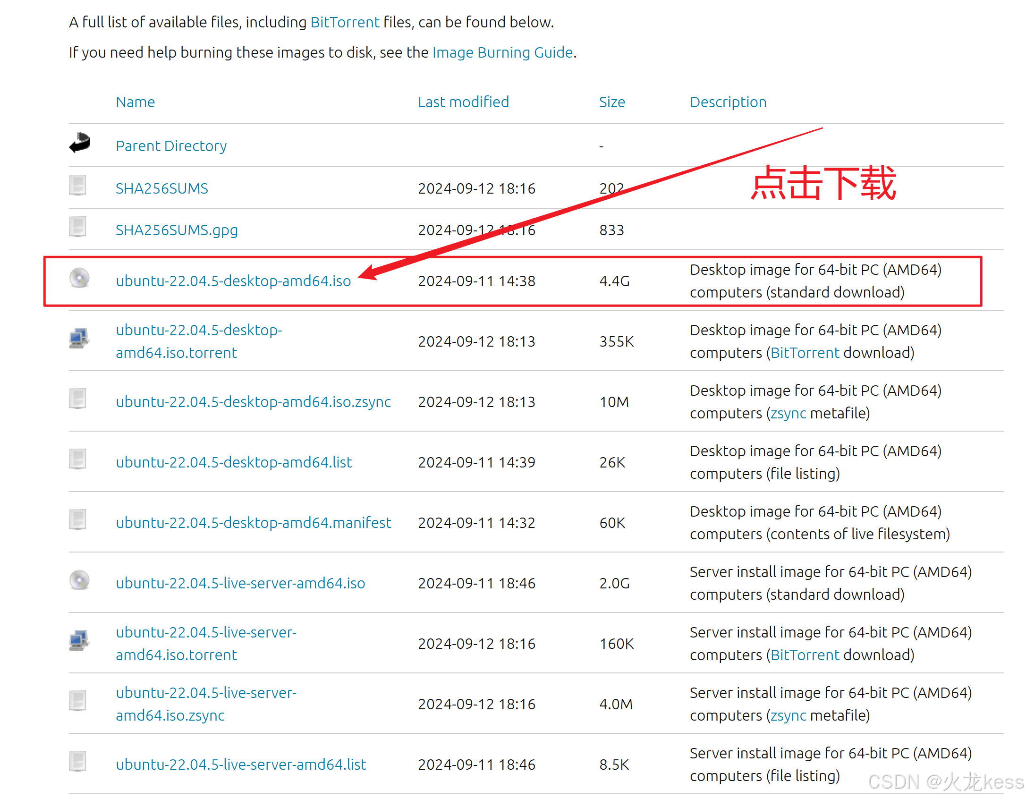Viewport: 1026px width, 799px height.
Task: Sort list by Description column header
Action: point(728,102)
